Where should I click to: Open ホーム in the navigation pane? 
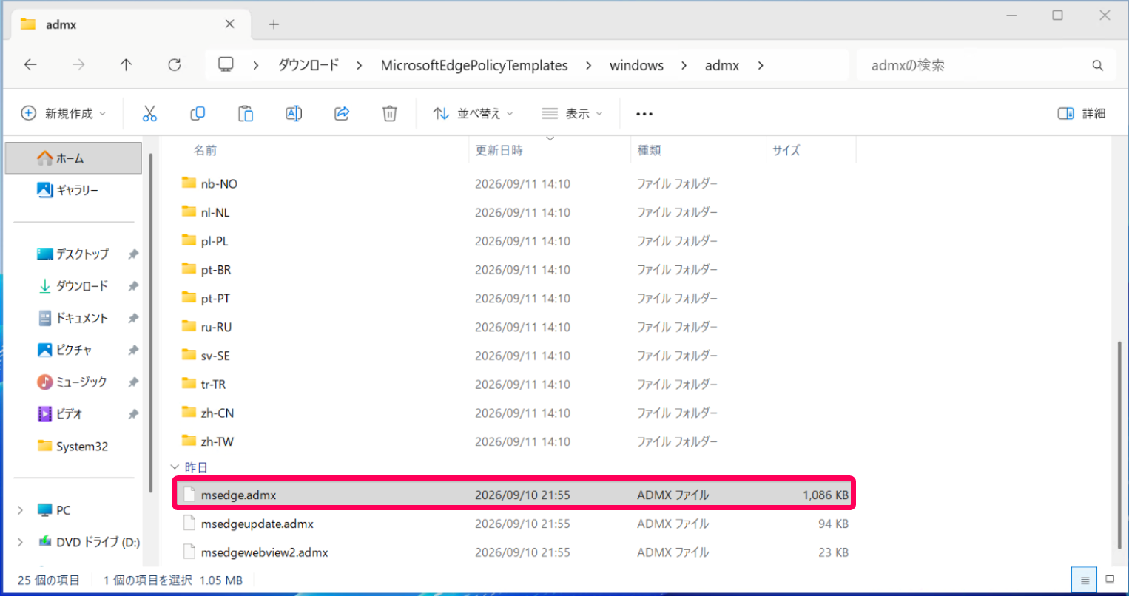pyautogui.click(x=73, y=158)
